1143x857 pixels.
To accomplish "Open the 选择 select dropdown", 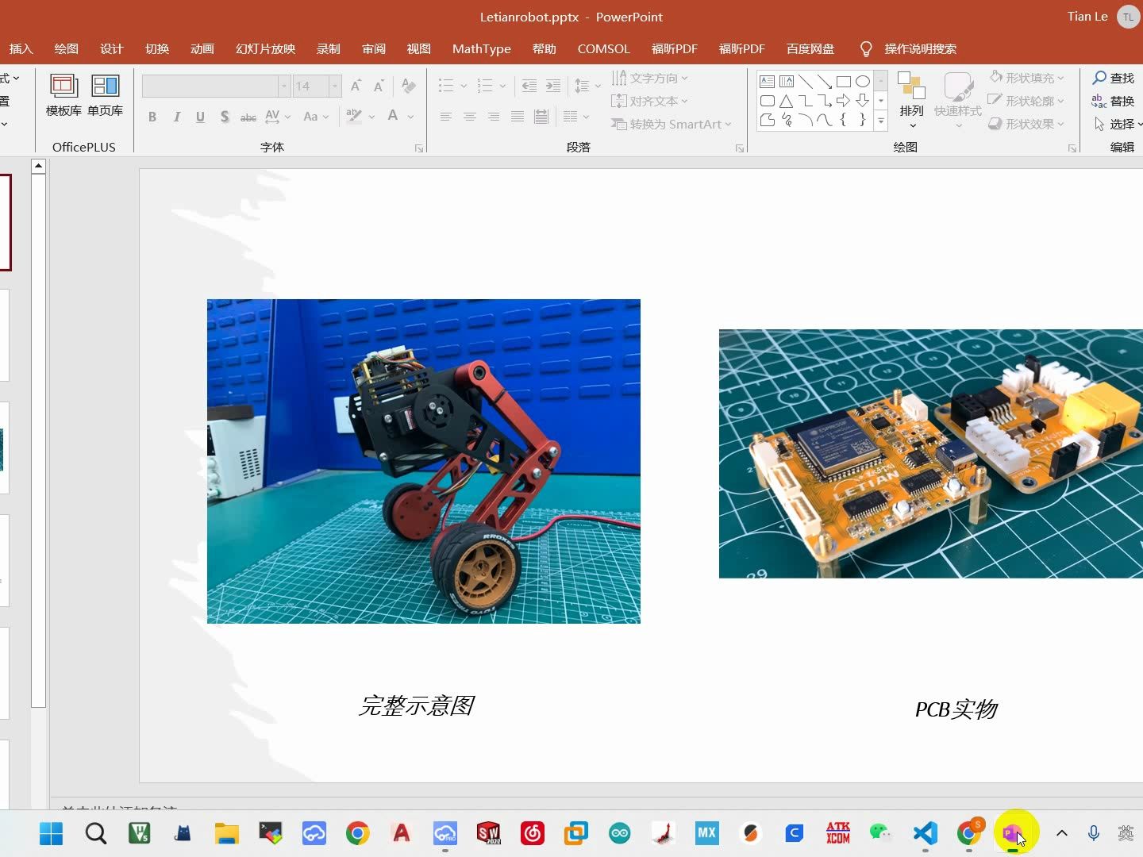I will tap(1118, 124).
